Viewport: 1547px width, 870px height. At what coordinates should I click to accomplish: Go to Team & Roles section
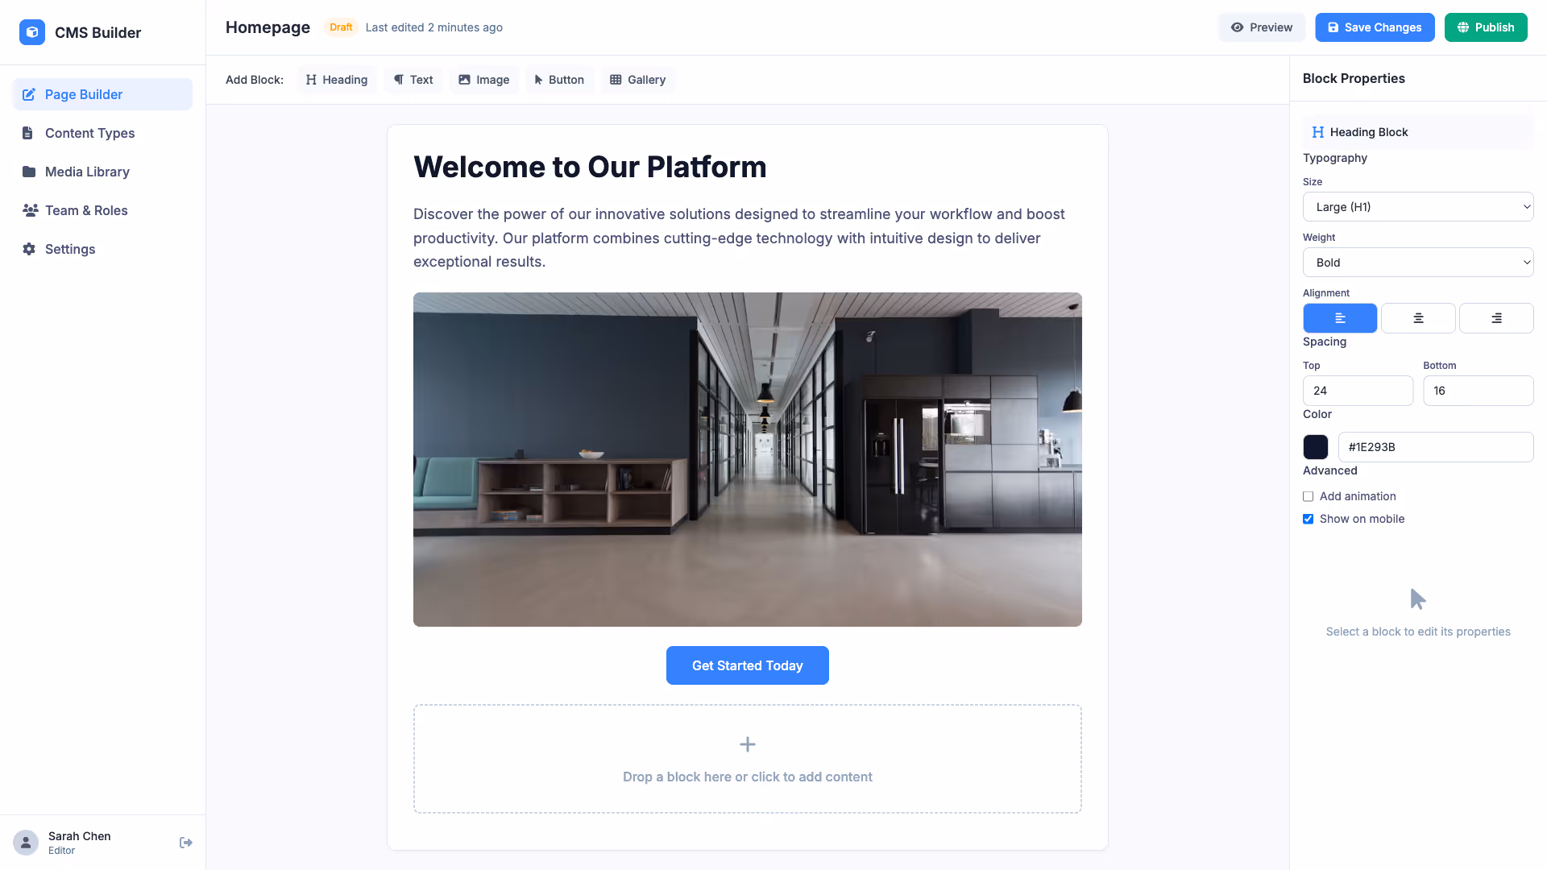86,210
